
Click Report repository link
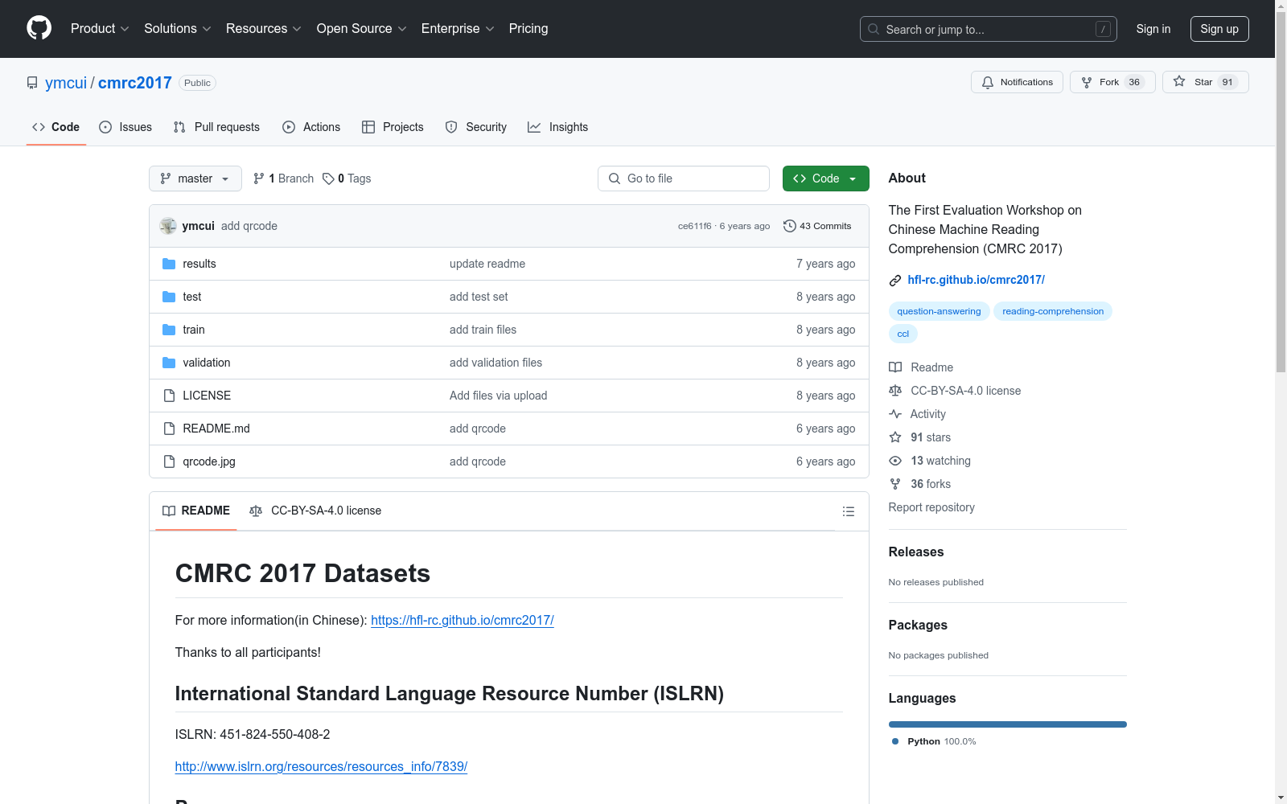click(931, 507)
